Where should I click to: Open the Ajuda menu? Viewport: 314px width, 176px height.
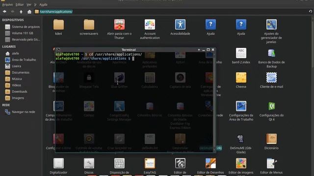coord(43,4)
